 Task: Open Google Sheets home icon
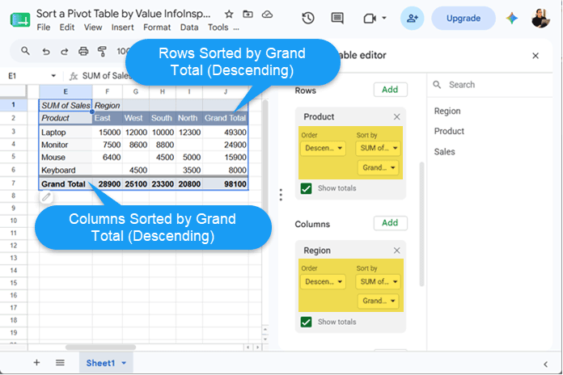[20, 19]
